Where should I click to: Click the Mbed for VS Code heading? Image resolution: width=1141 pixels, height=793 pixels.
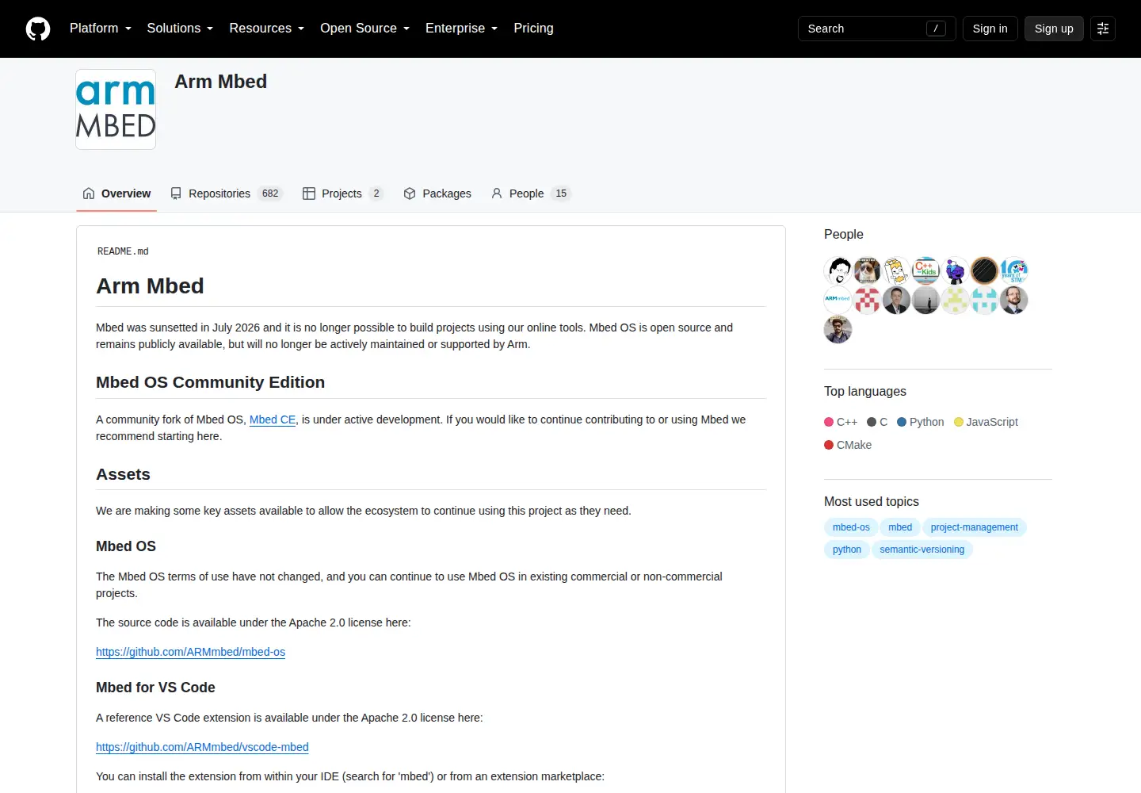155,688
